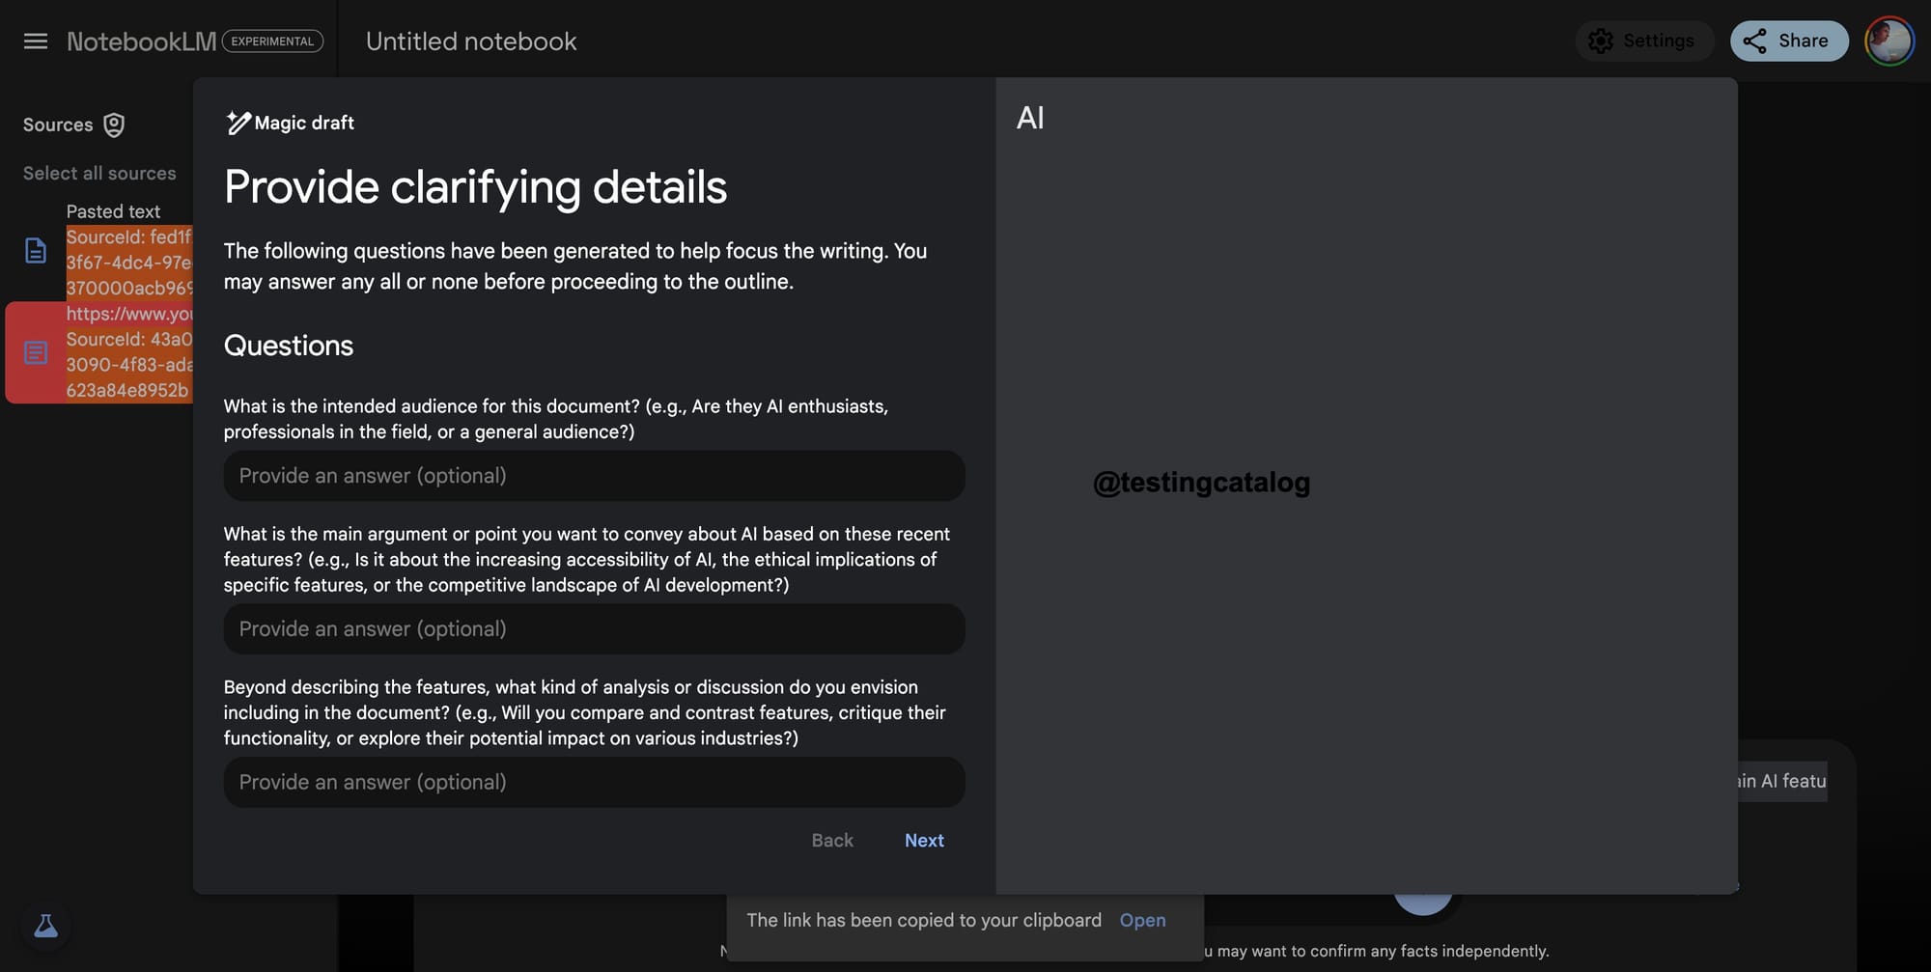Screen dimensions: 1931x972
Task: Open the user profile avatar
Action: (x=1889, y=41)
